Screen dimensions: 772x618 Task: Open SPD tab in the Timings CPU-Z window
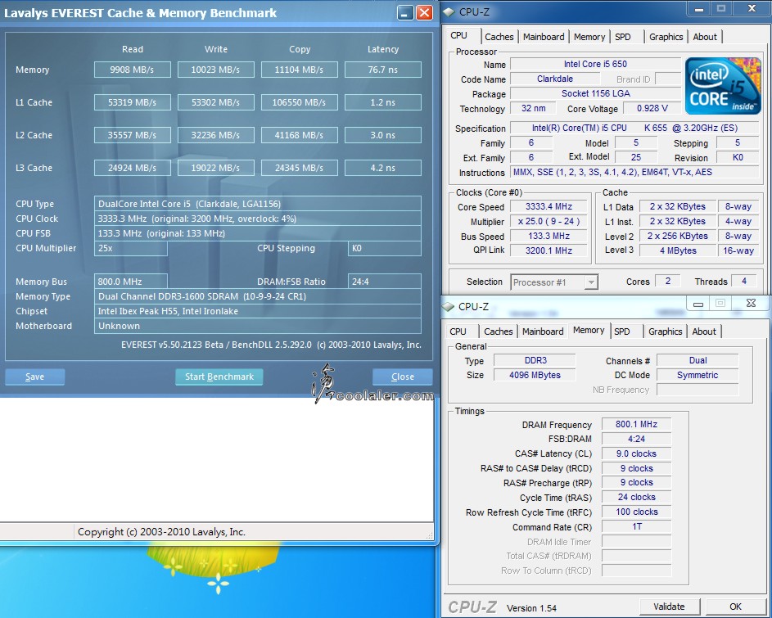coord(622,332)
